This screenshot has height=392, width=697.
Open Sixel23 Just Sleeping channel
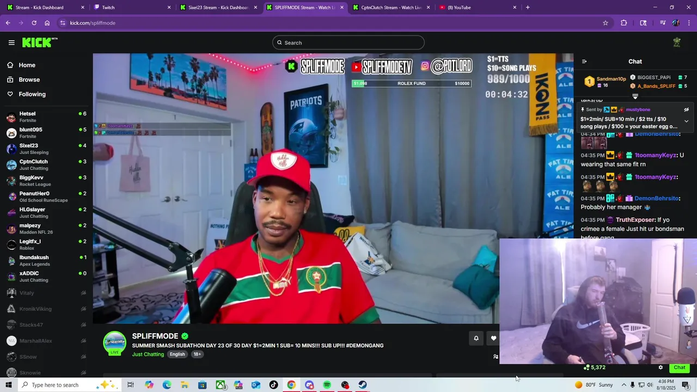46,149
